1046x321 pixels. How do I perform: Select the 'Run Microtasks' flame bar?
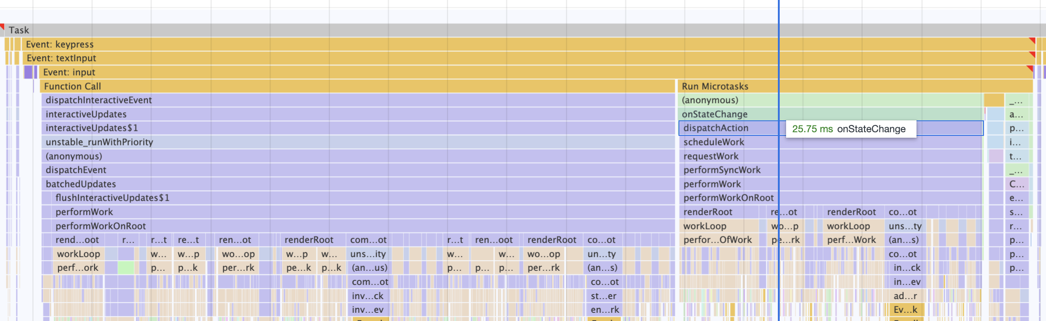855,86
